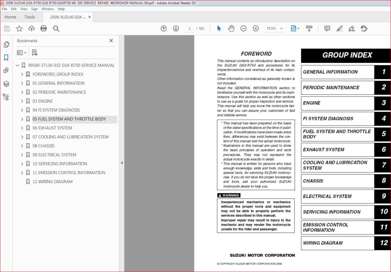Expand the 05 FUEL SYSTEM bookmark
Screen dimensions: 391x272
coord(22,119)
